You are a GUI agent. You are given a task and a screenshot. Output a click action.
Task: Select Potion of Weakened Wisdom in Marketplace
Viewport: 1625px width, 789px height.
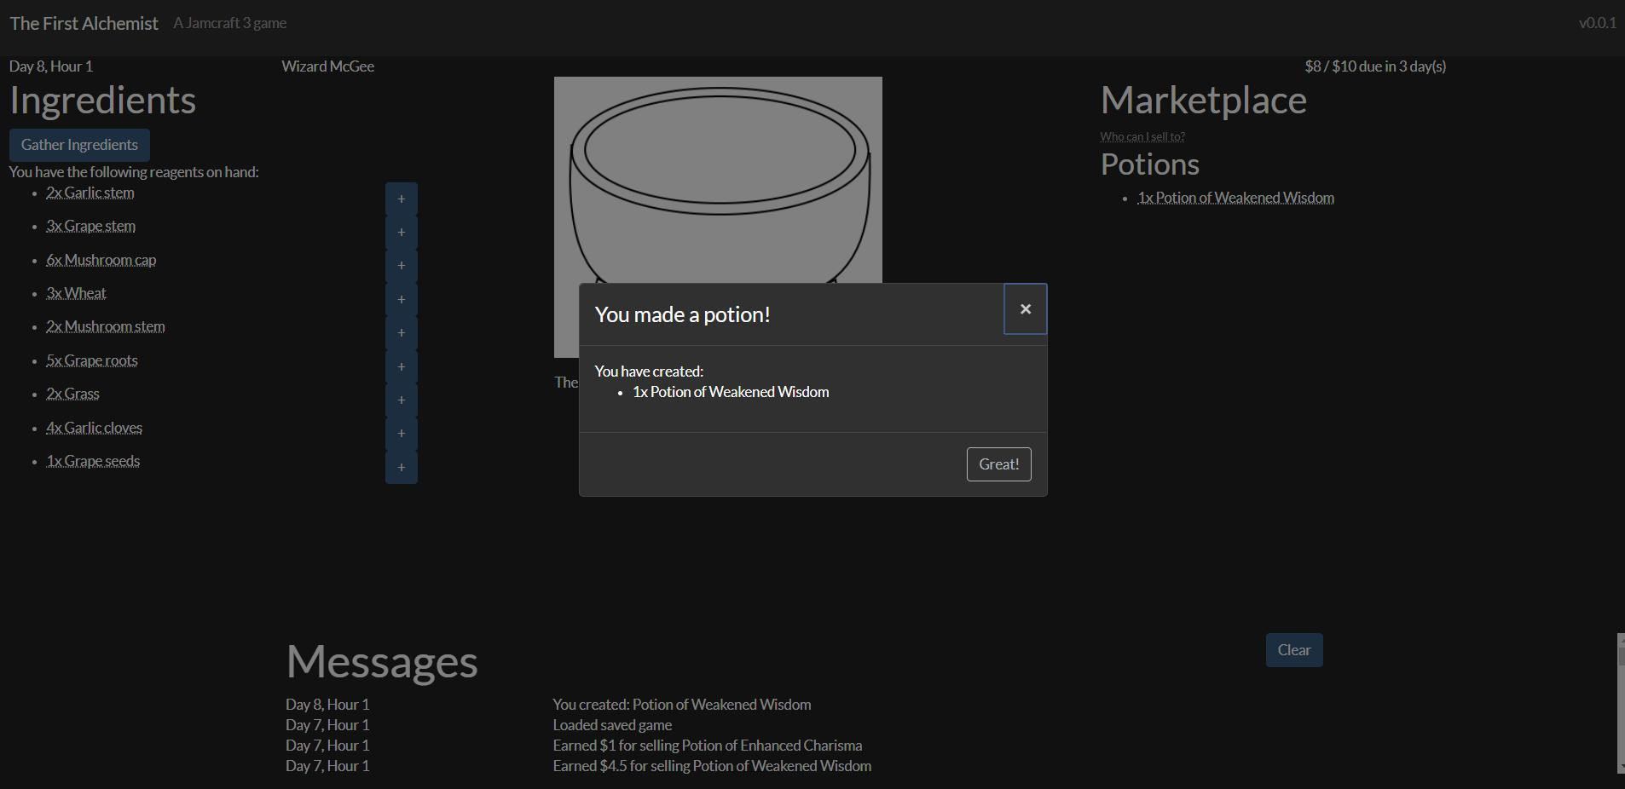point(1235,198)
